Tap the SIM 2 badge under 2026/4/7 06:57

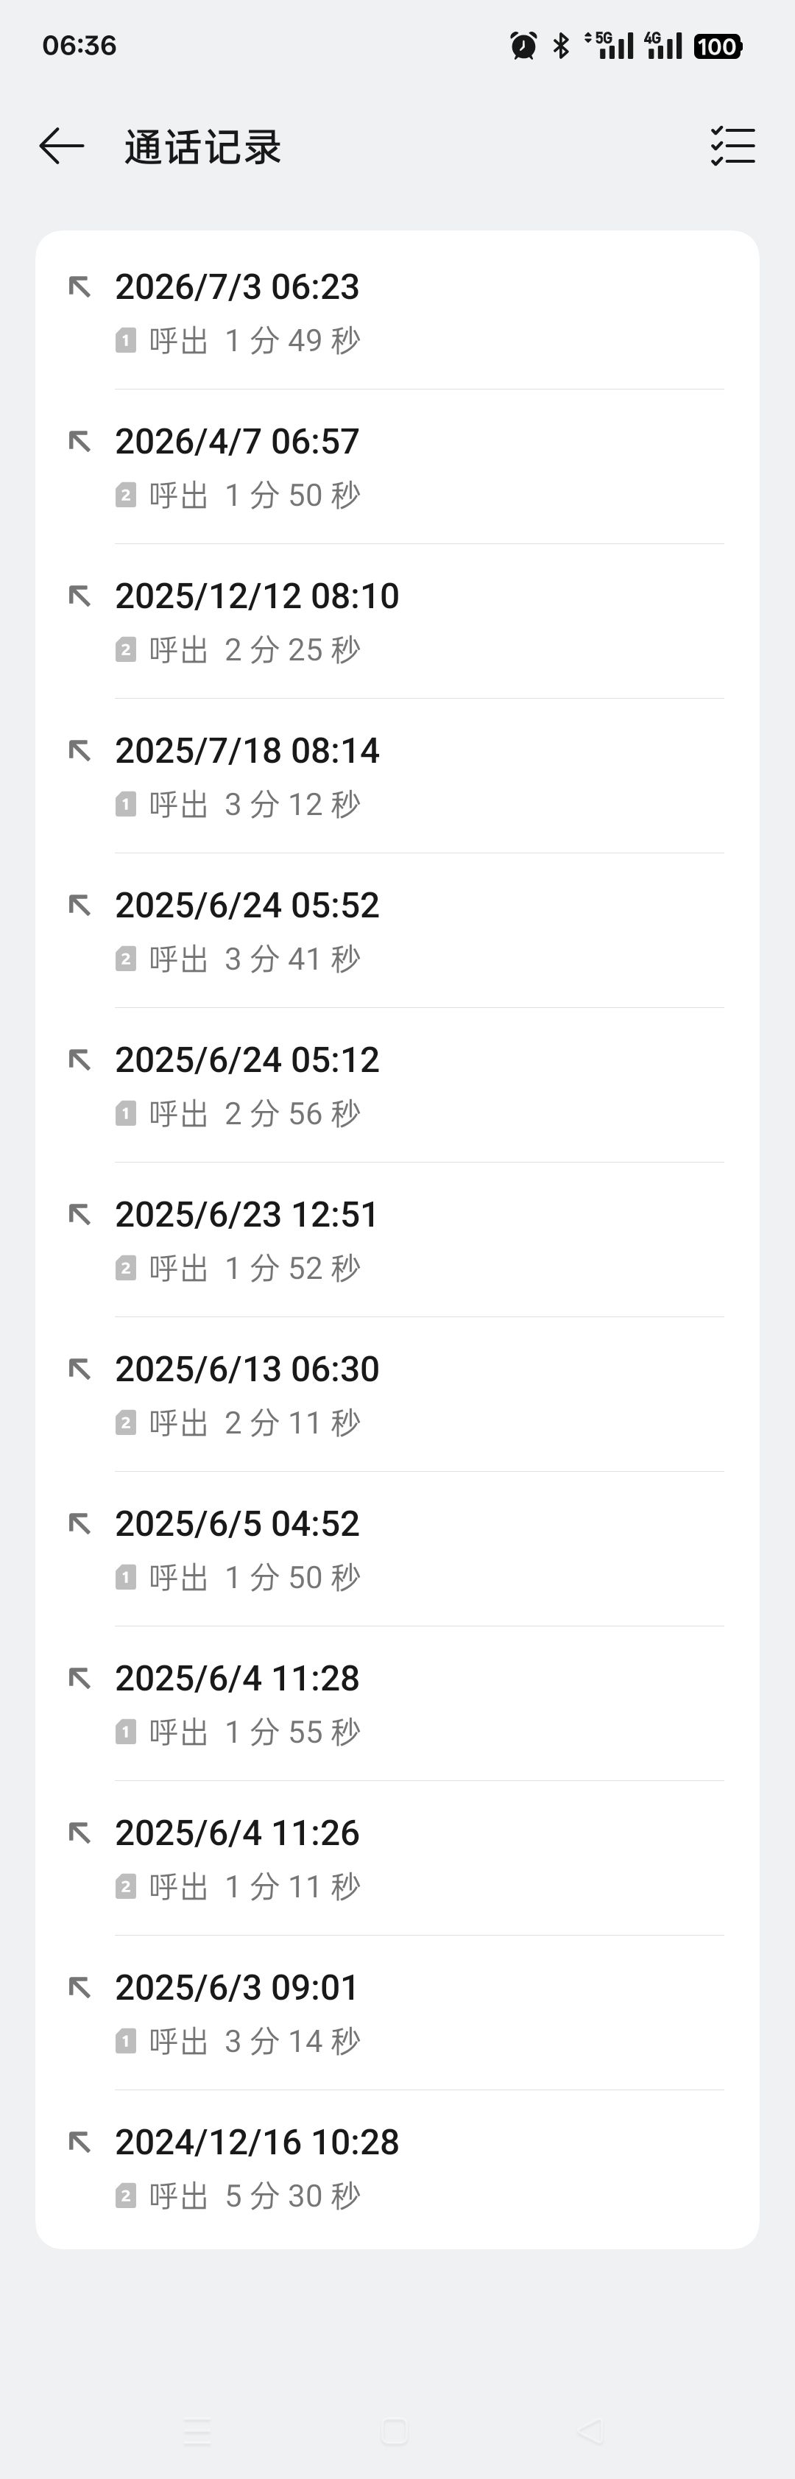pos(125,495)
